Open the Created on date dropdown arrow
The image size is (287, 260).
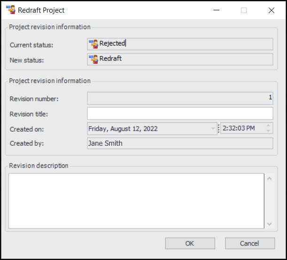214,128
